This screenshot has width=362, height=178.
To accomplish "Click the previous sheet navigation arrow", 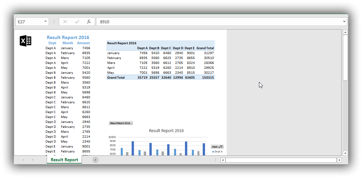I will click(23, 160).
